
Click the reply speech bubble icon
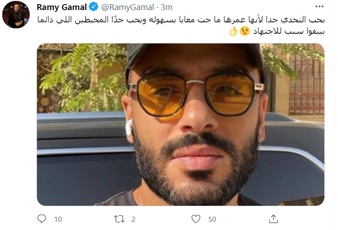point(42,219)
